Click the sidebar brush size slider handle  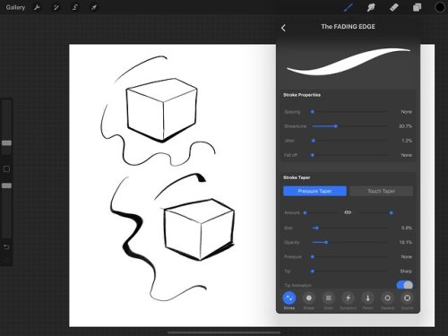point(6,143)
